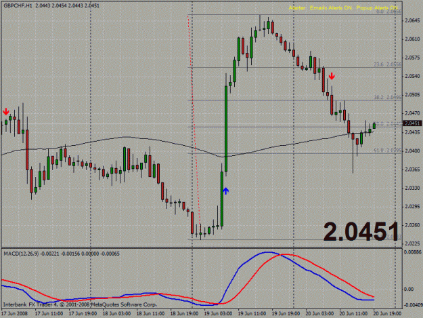Click the Alerter Emails Alerts ON status text
The image size is (423, 318).
[321, 8]
